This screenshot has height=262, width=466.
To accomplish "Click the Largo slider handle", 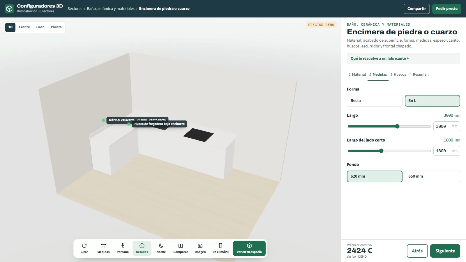I will click(397, 126).
